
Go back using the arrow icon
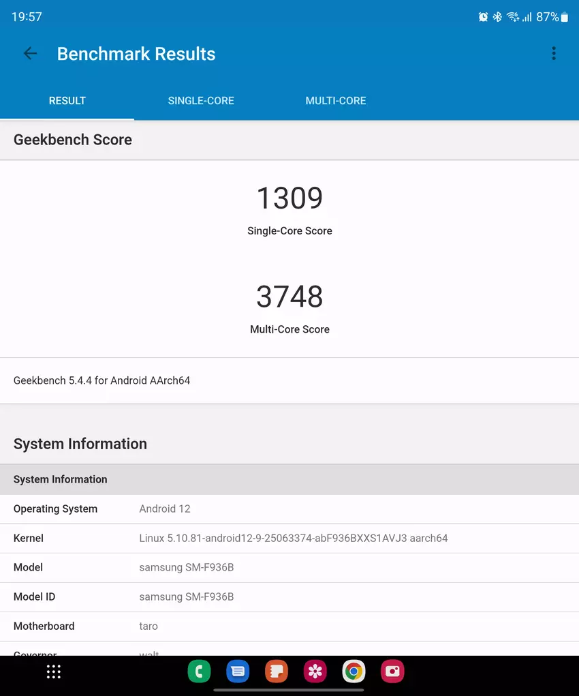click(x=30, y=54)
